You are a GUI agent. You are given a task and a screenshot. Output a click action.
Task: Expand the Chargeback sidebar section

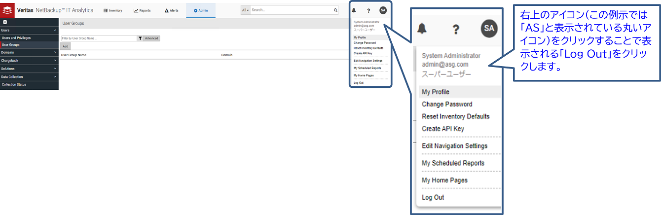(x=29, y=61)
